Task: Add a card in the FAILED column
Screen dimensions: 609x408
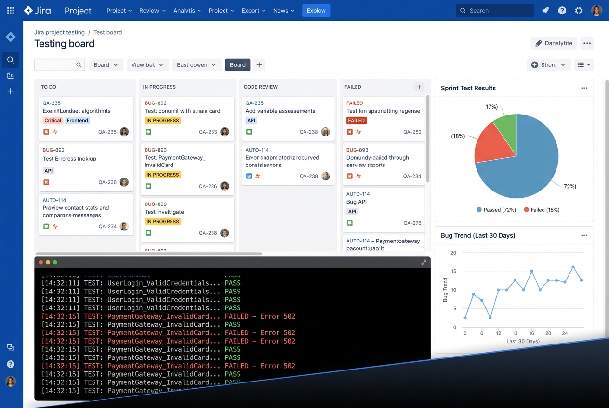Action: click(419, 87)
